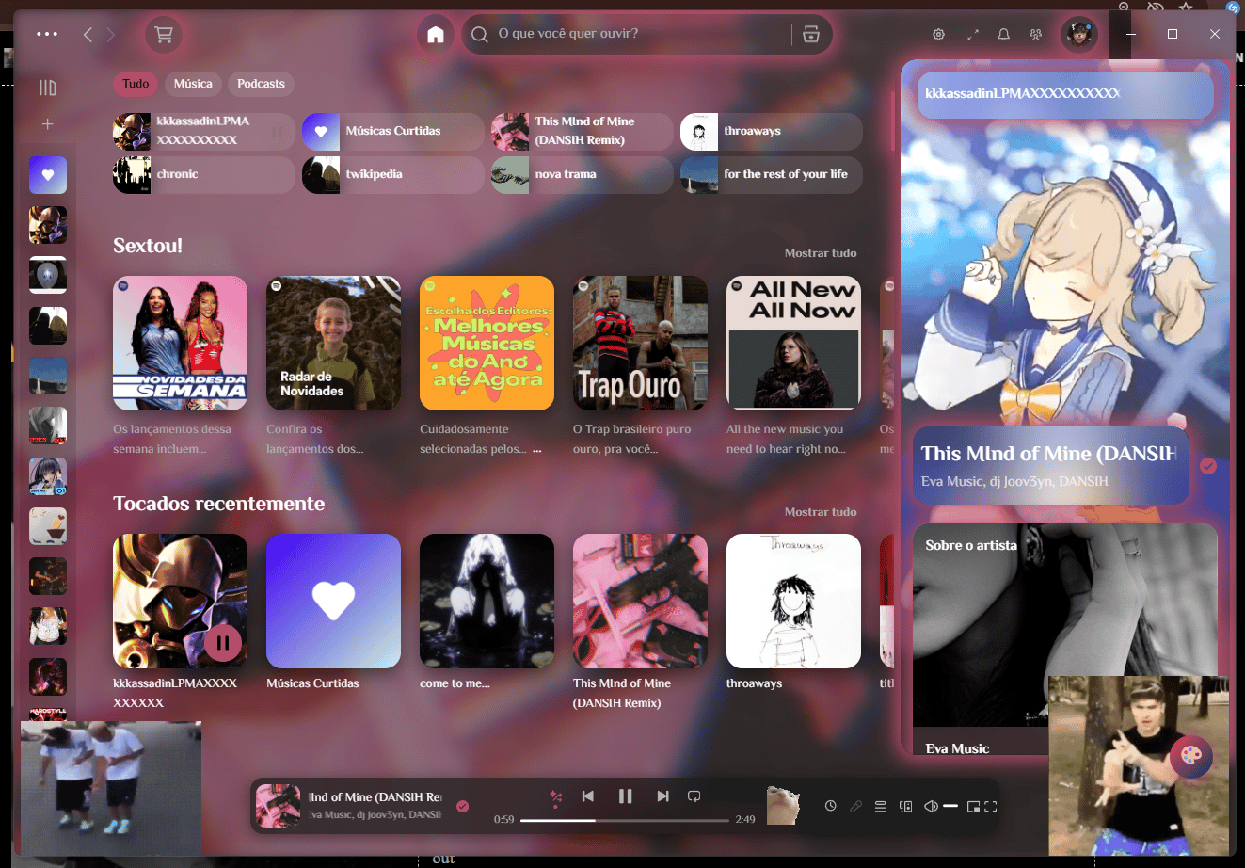Image resolution: width=1245 pixels, height=868 pixels.
Task: Open the sleep timer clock icon
Action: 831,806
